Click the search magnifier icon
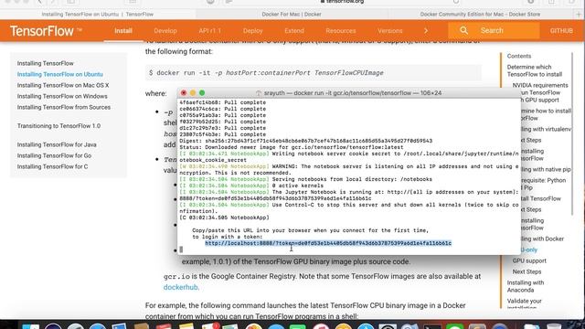 coord(463,30)
